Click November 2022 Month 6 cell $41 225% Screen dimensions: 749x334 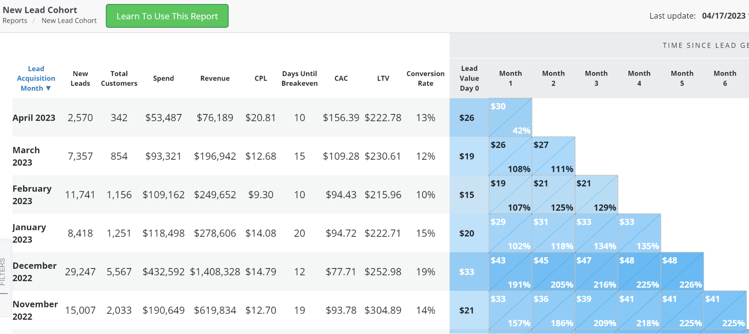[725, 310]
